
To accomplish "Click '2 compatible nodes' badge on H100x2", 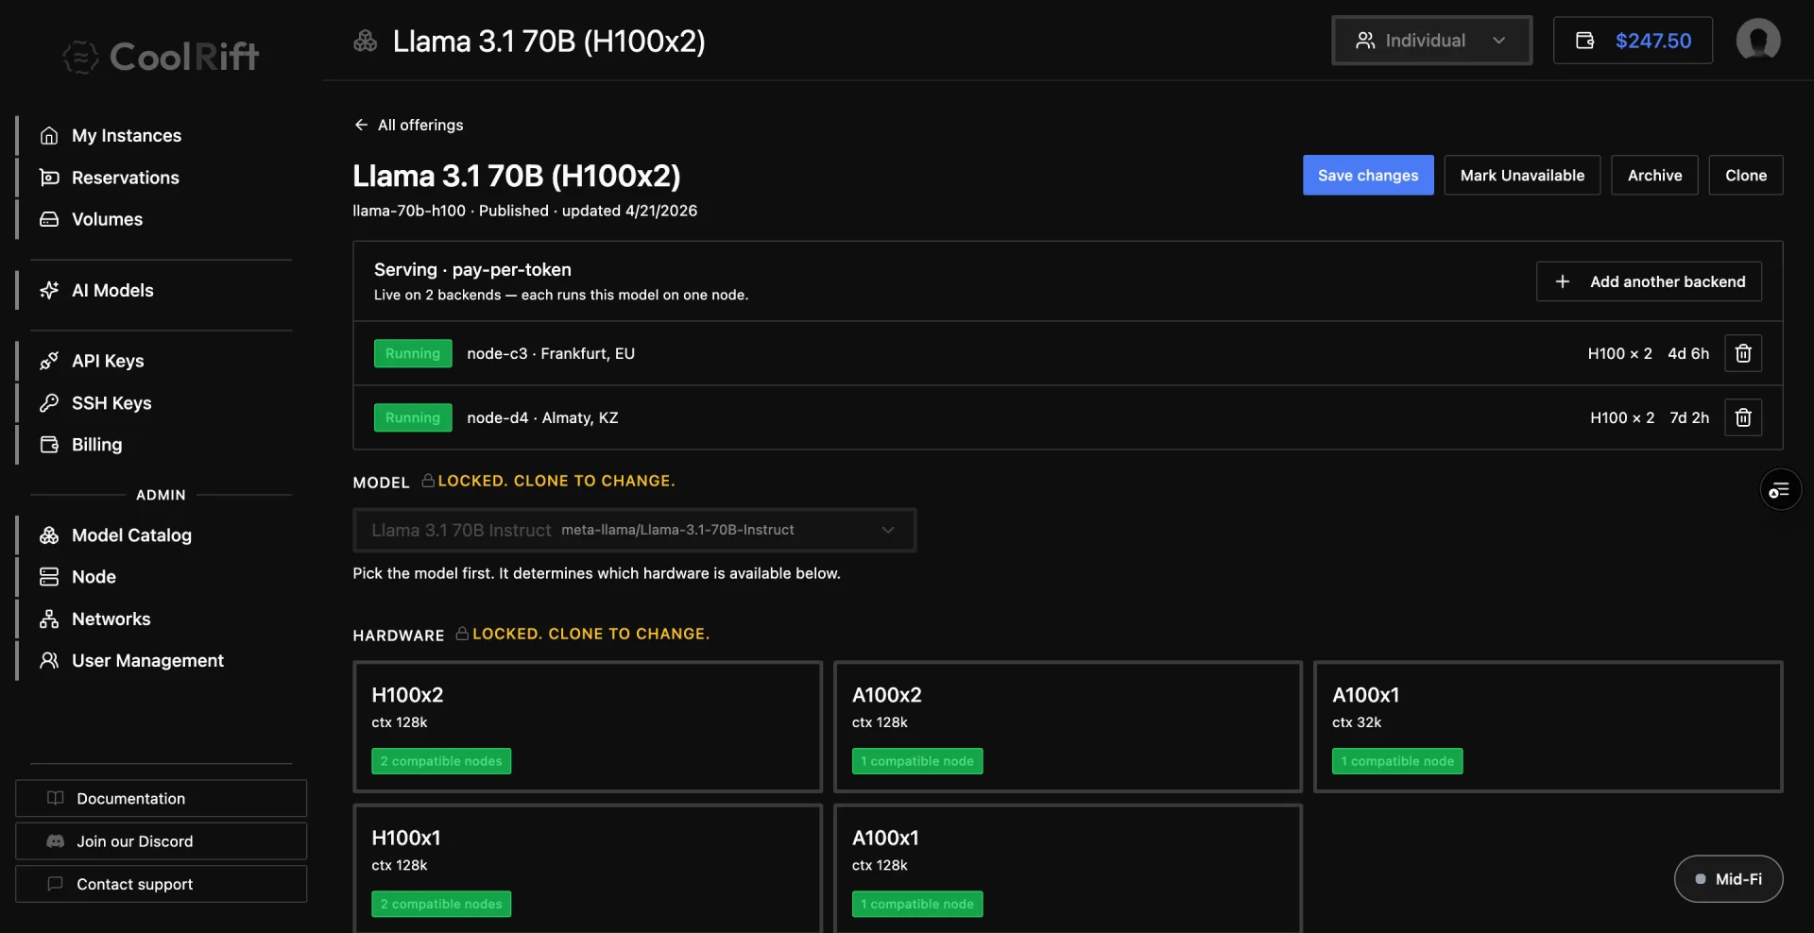I will pyautogui.click(x=441, y=761).
